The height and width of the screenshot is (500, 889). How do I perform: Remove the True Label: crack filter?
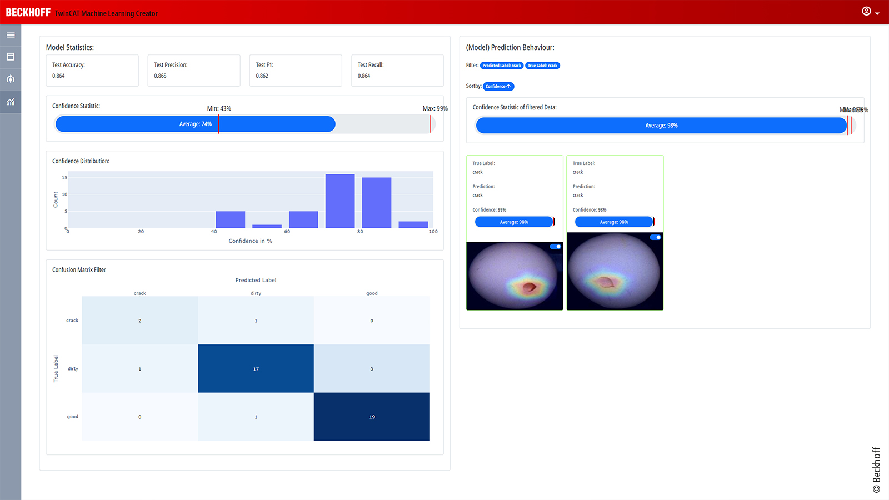[x=542, y=66]
